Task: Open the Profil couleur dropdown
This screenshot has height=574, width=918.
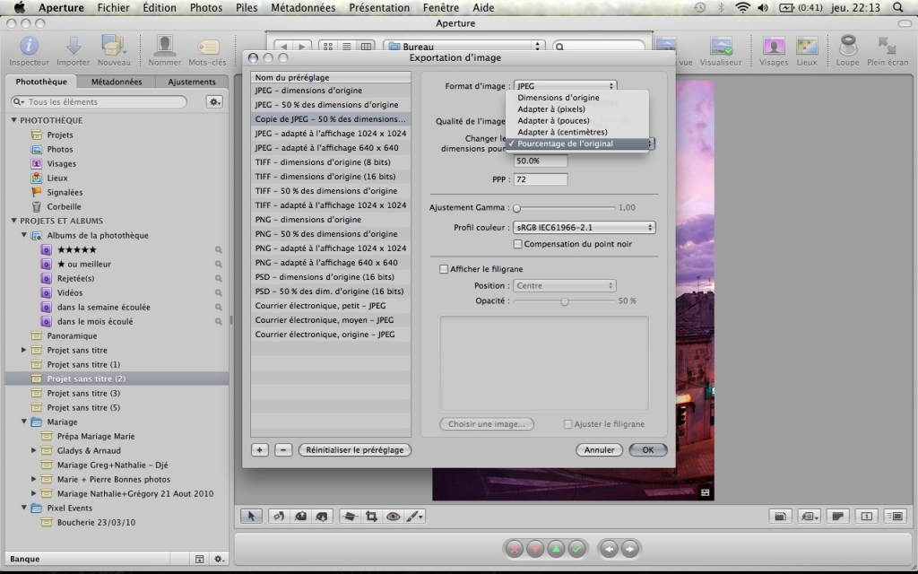Action: 585,227
